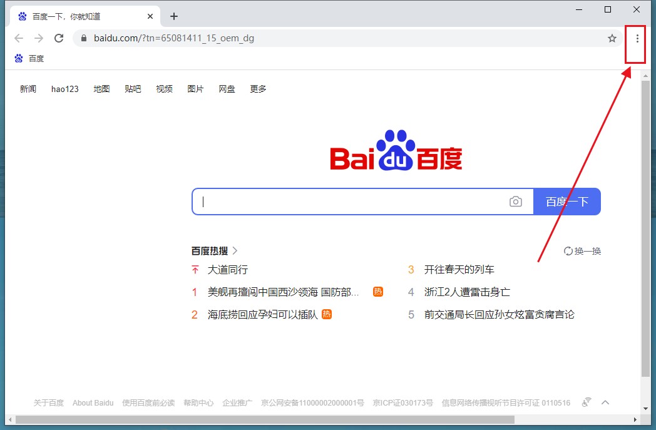Click the horizontal scrollbar thumb
Screen dimensions: 656x430
coord(265,419)
